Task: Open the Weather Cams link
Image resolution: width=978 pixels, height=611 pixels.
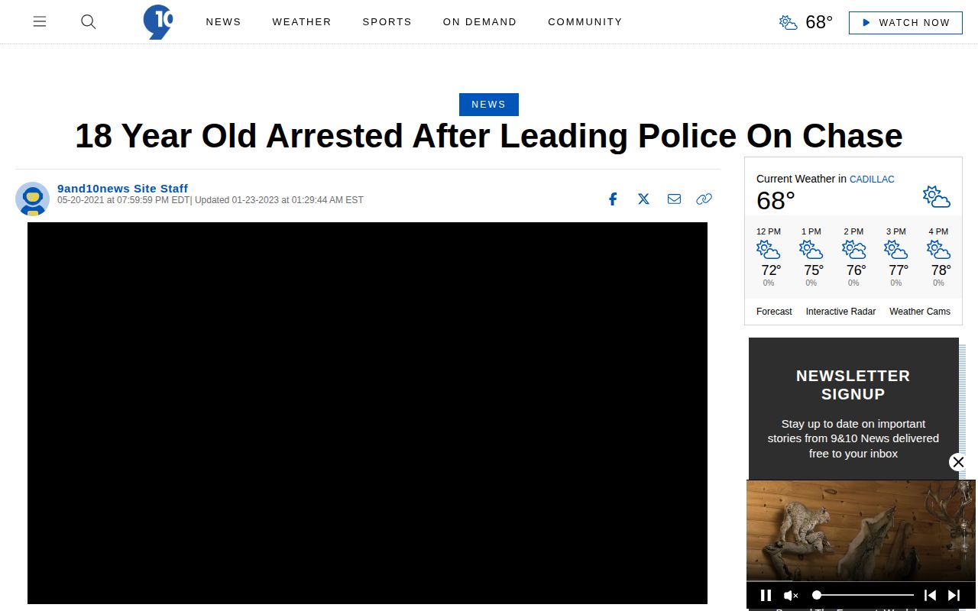Action: (x=920, y=312)
